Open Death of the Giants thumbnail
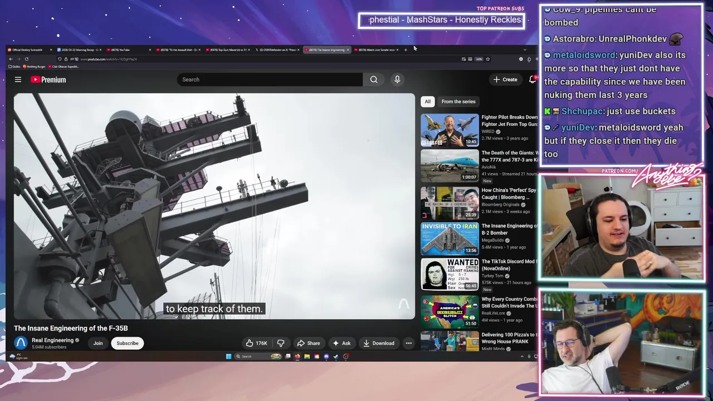 (450, 165)
